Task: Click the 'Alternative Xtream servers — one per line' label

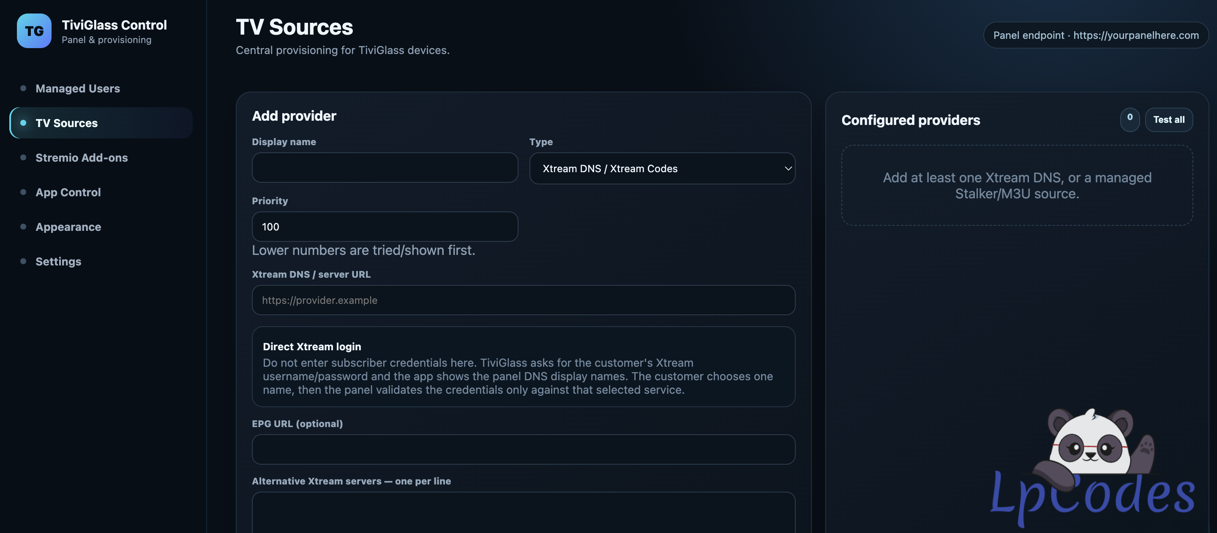Action: point(351,481)
